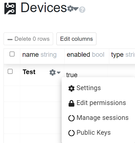
Task: Click the circle icon beside Public Keys
Action: pos(71,133)
